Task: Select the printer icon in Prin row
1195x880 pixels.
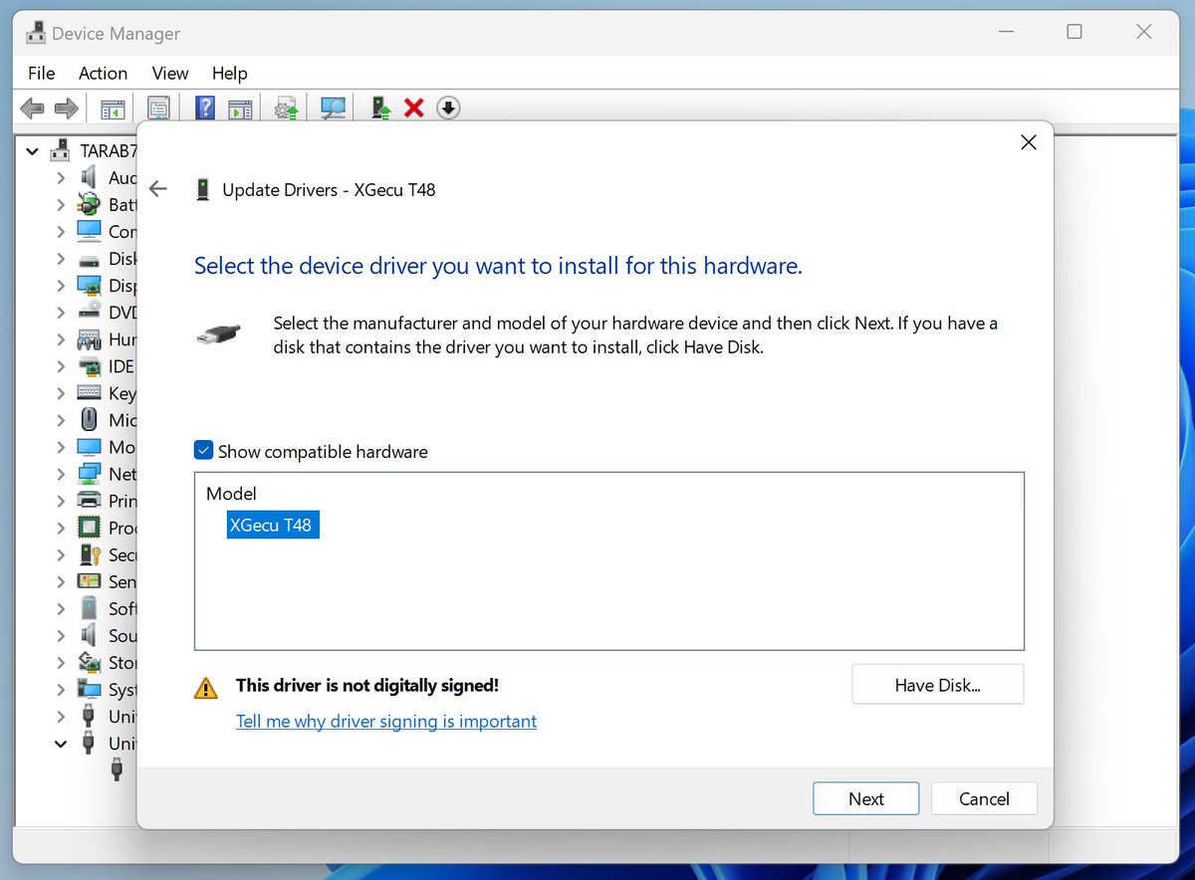Action: click(x=89, y=501)
